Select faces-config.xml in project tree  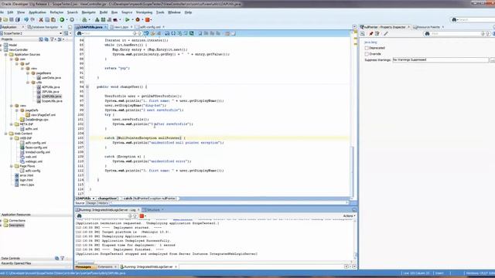pyautogui.click(x=36, y=147)
